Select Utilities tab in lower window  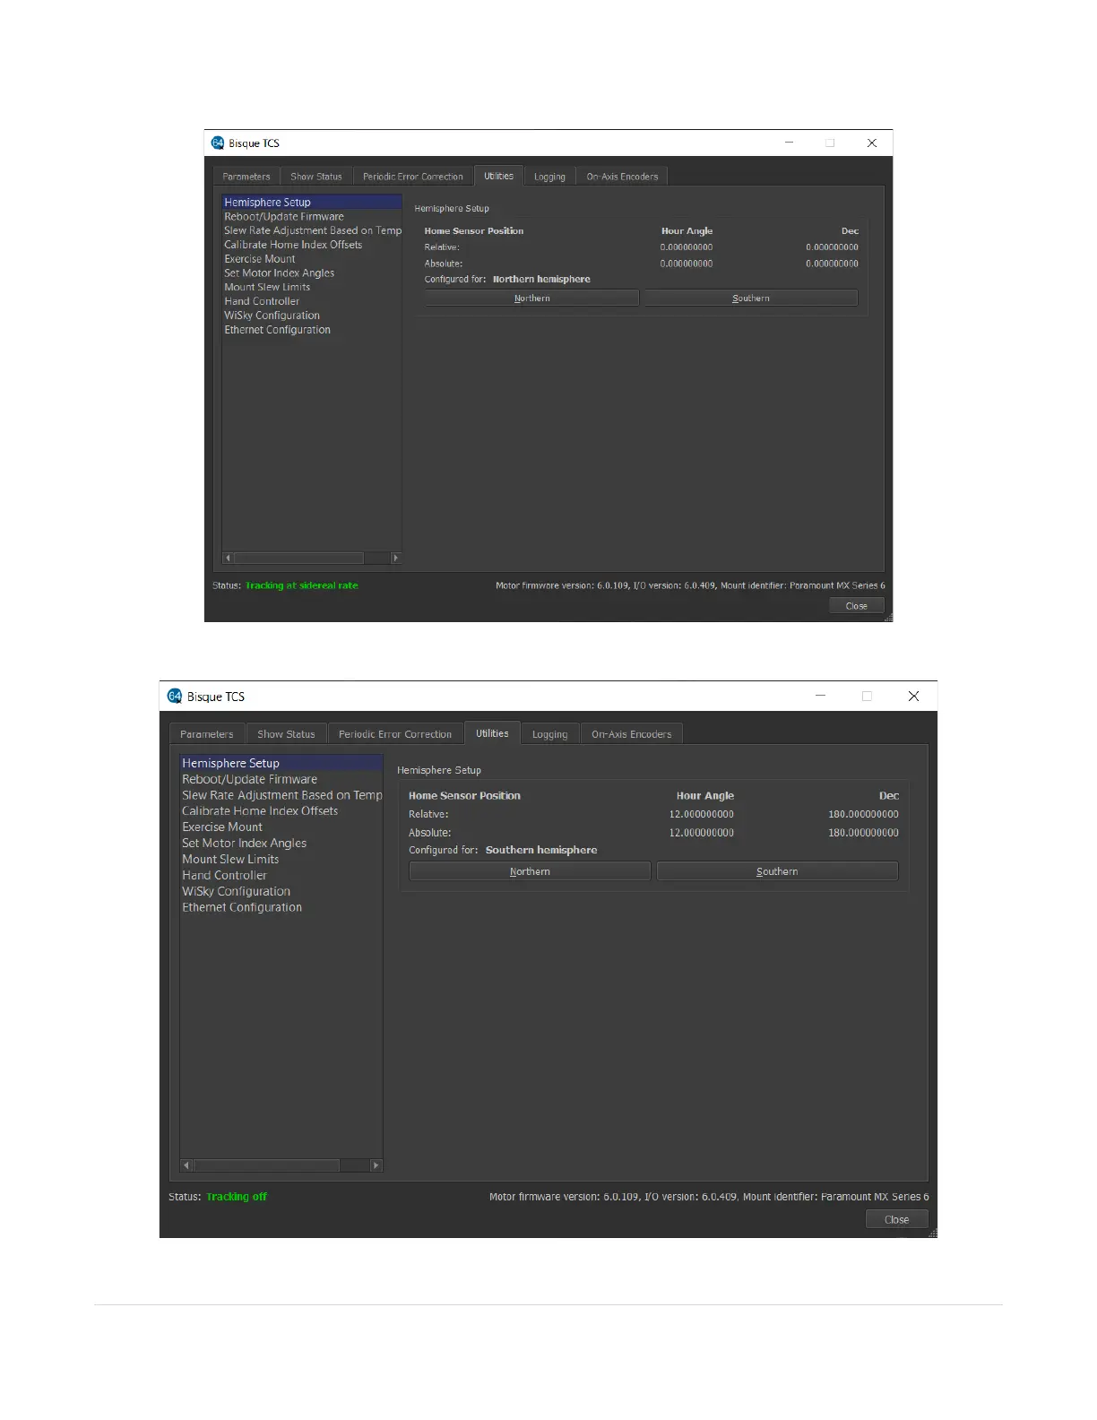(x=492, y=733)
